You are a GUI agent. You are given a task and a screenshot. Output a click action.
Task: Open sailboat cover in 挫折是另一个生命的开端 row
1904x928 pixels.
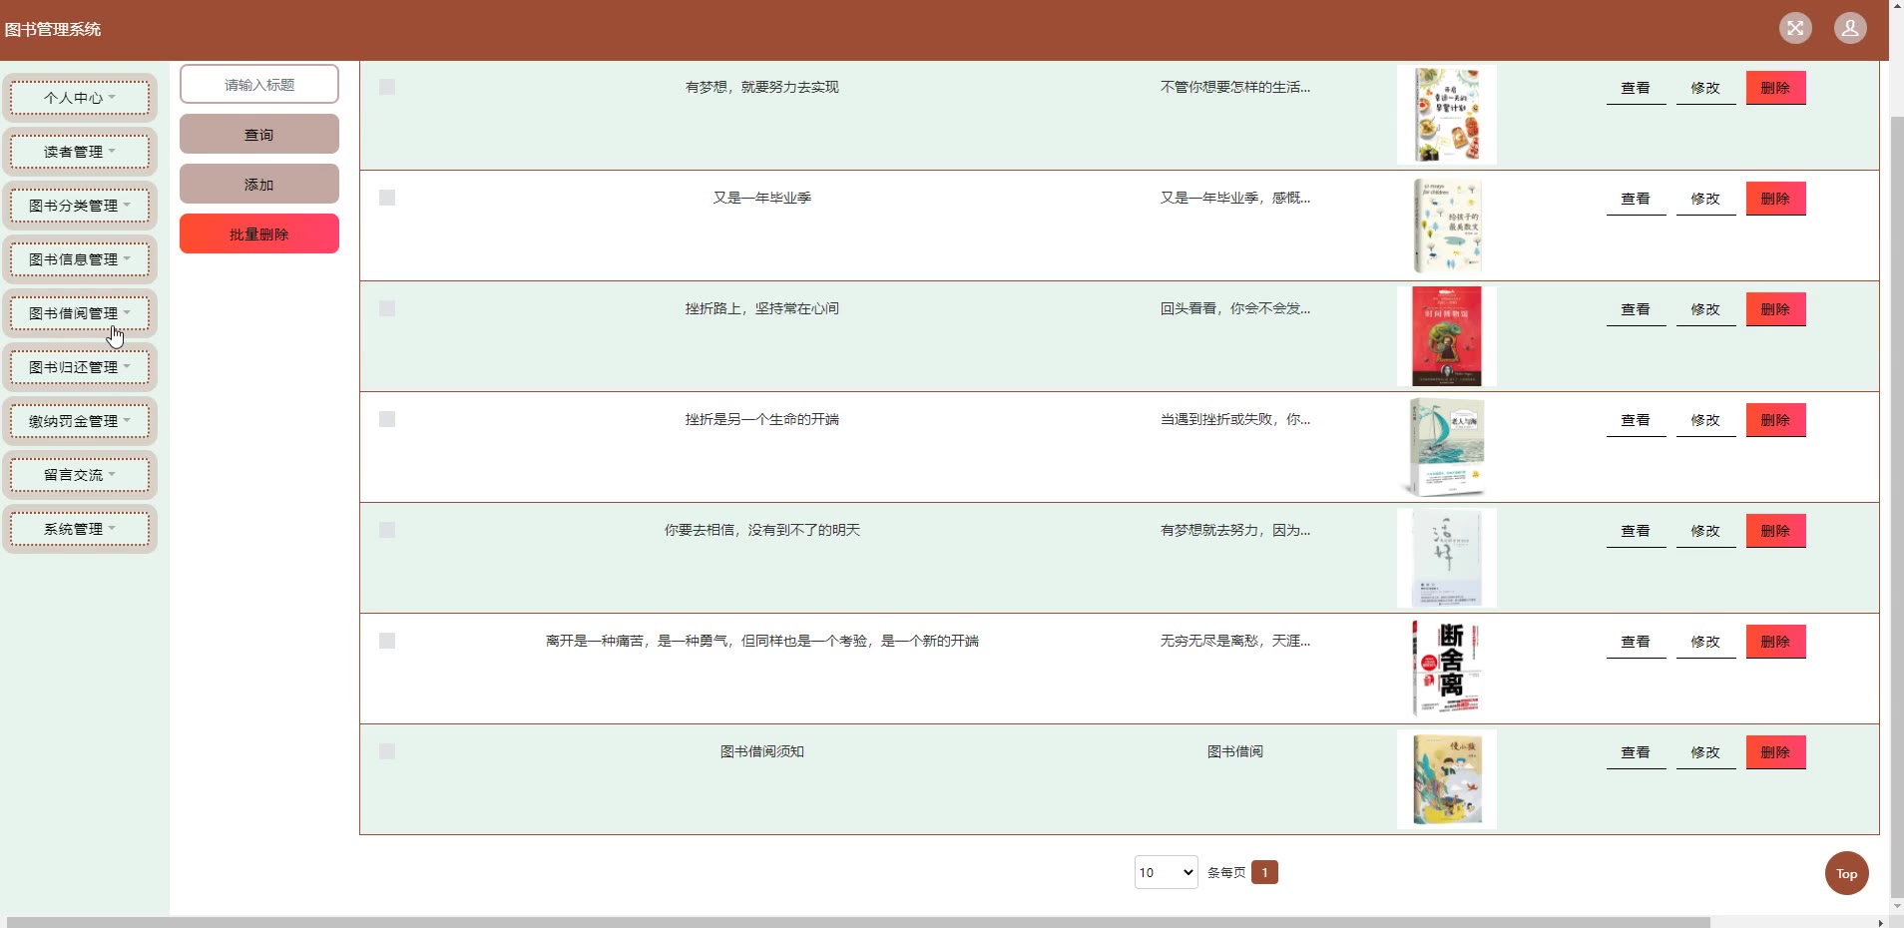tap(1447, 447)
